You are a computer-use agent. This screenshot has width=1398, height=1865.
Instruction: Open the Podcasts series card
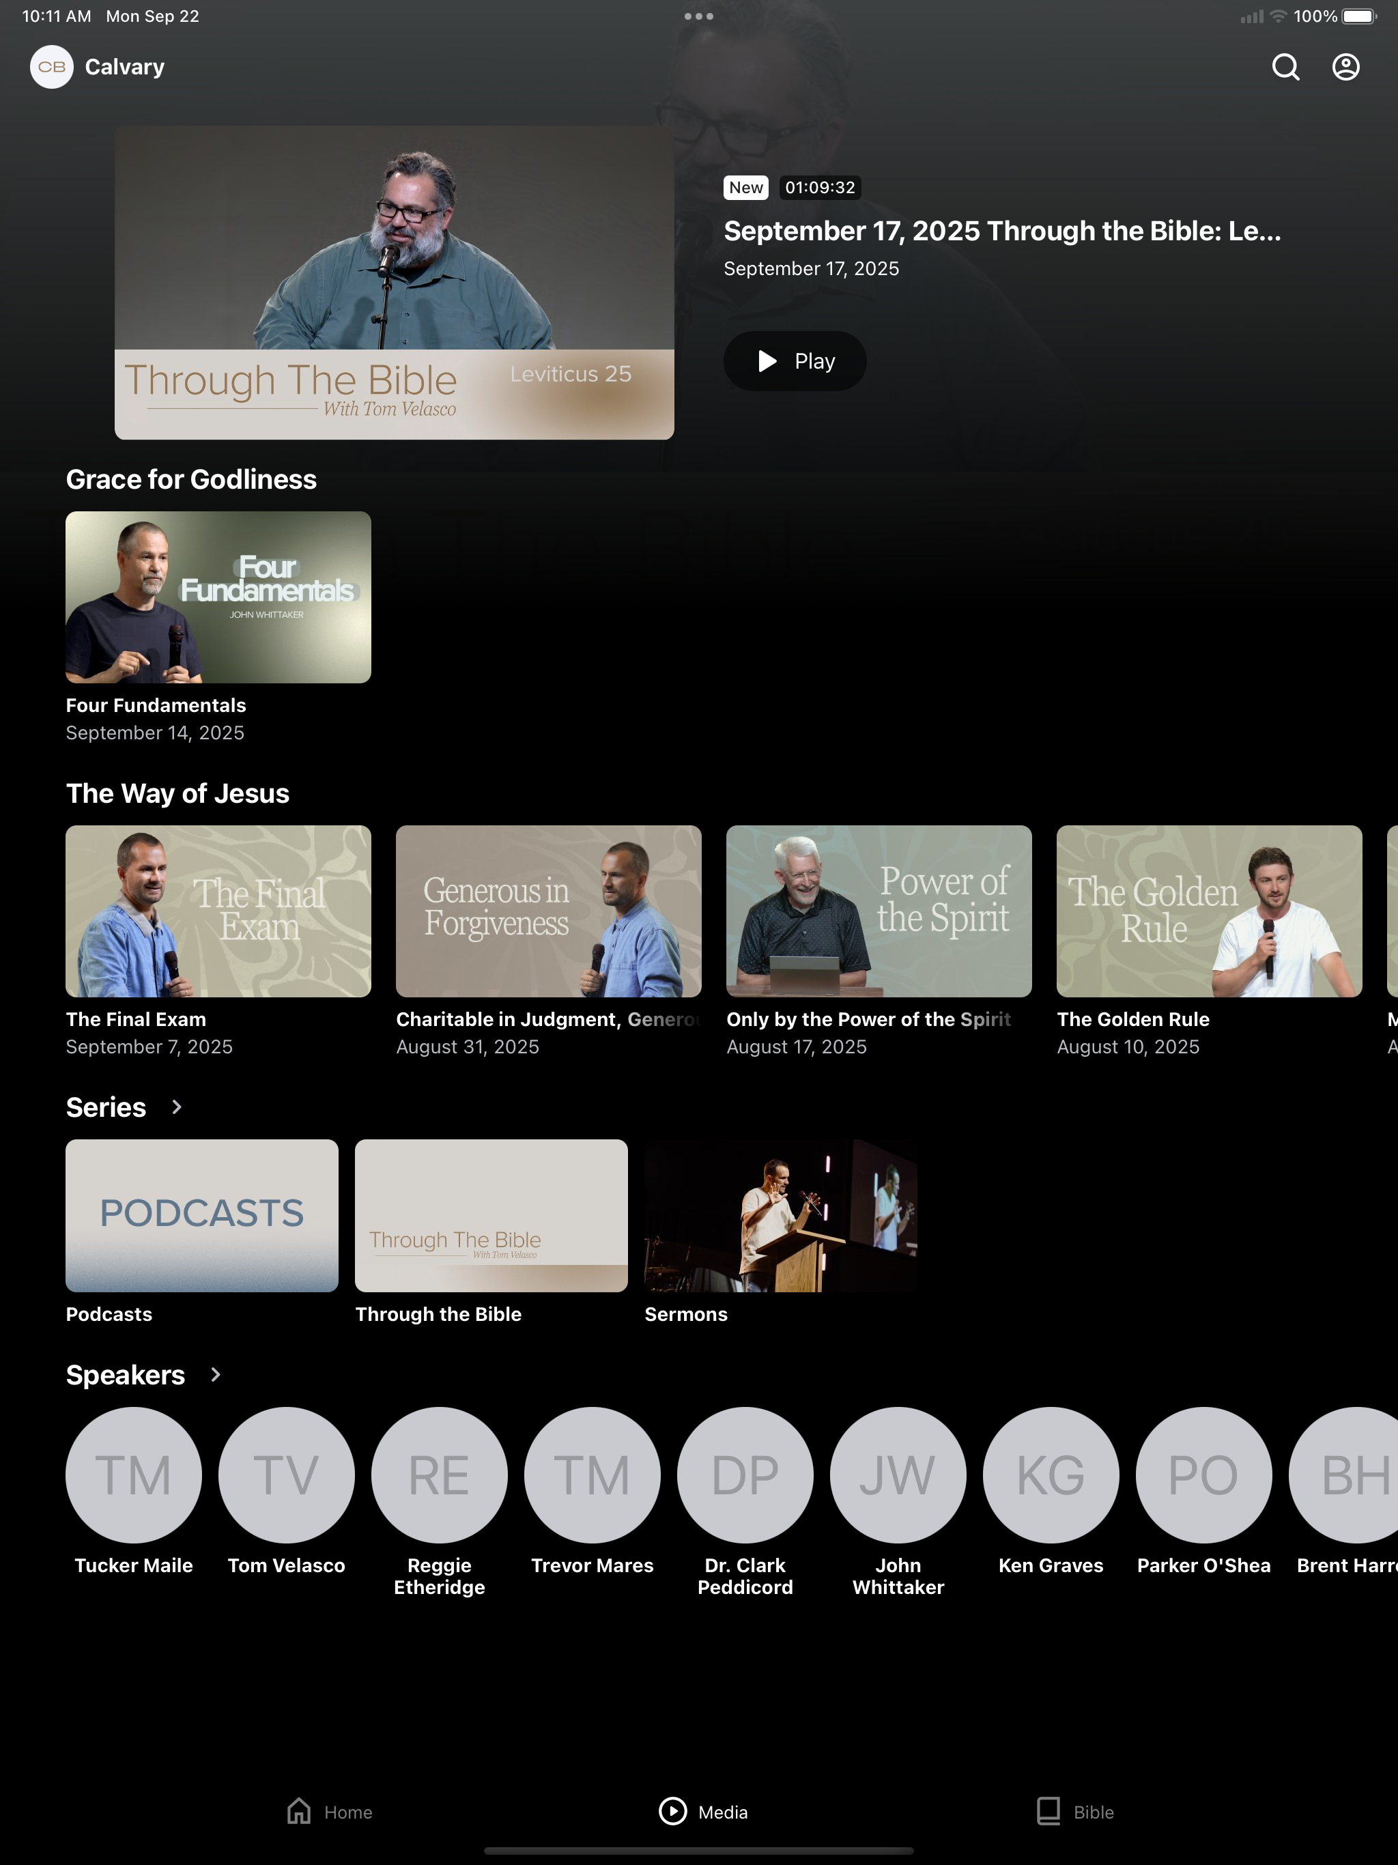[x=202, y=1216]
